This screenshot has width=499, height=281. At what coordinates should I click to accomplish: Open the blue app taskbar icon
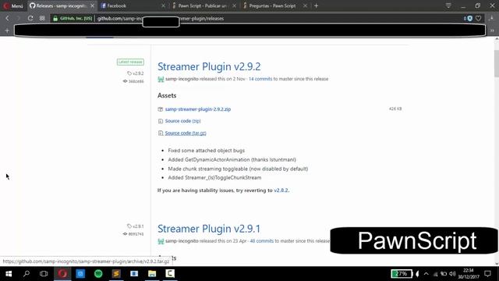[80, 274]
